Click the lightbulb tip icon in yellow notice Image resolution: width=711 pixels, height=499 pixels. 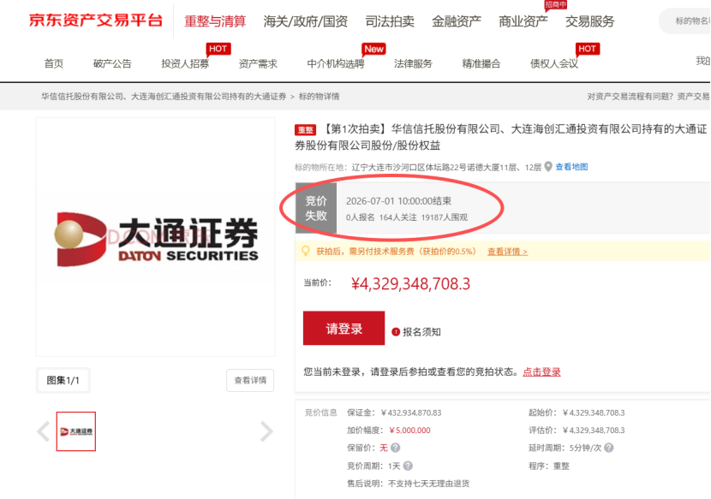click(306, 251)
